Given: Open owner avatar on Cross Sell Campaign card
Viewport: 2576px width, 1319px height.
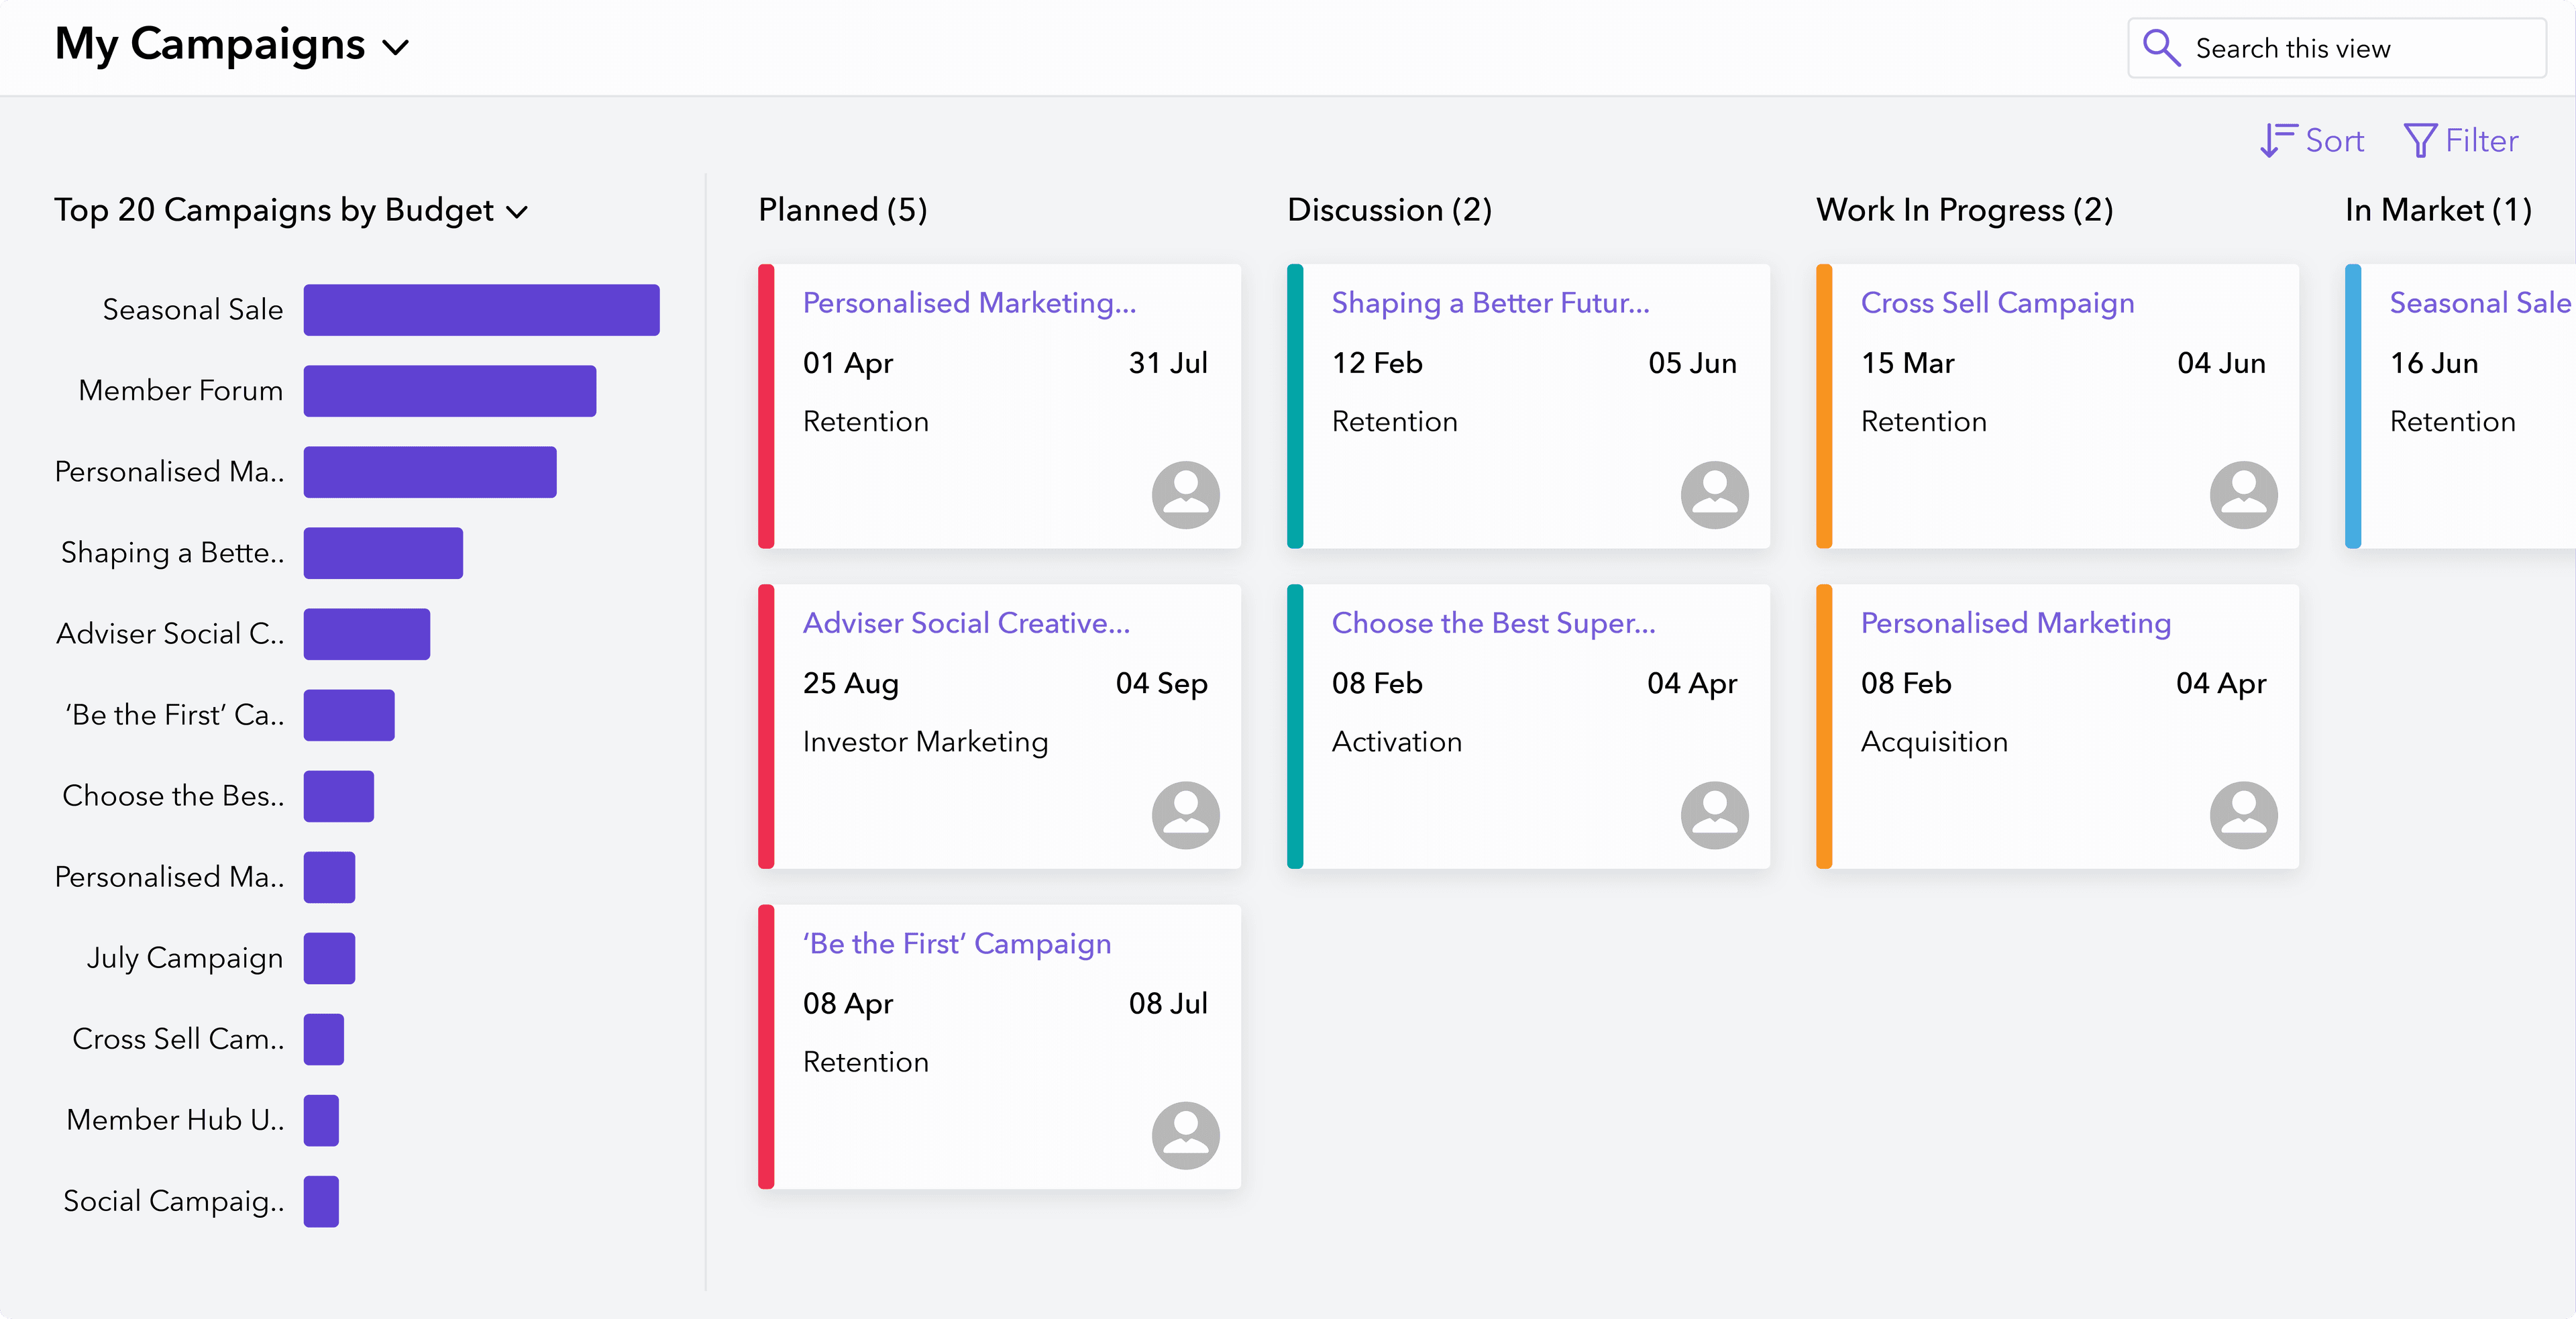Looking at the screenshot, I should (x=2243, y=495).
